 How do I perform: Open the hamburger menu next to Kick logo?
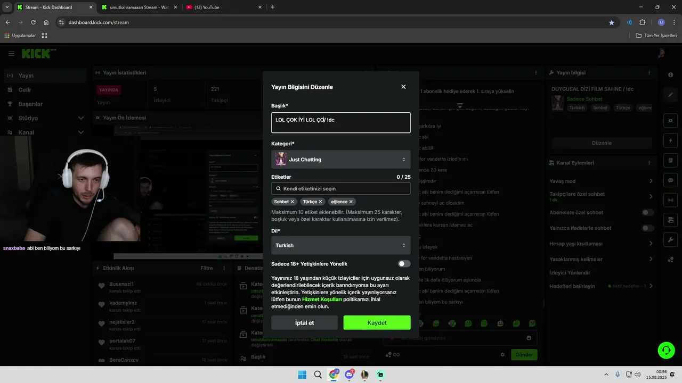[11, 54]
